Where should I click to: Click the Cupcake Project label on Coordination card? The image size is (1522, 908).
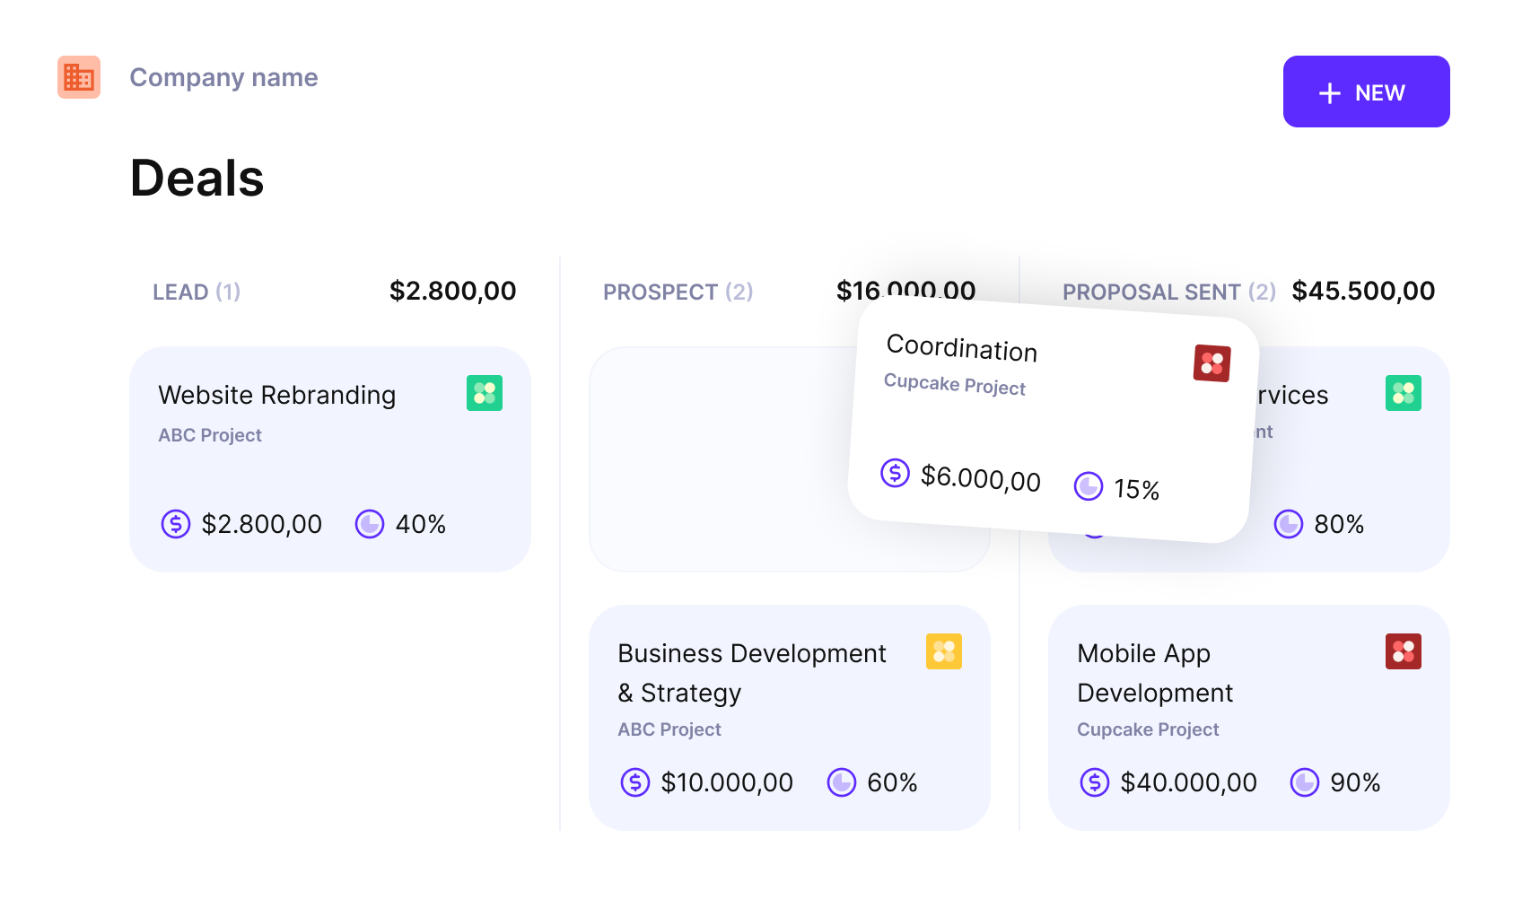click(x=955, y=384)
